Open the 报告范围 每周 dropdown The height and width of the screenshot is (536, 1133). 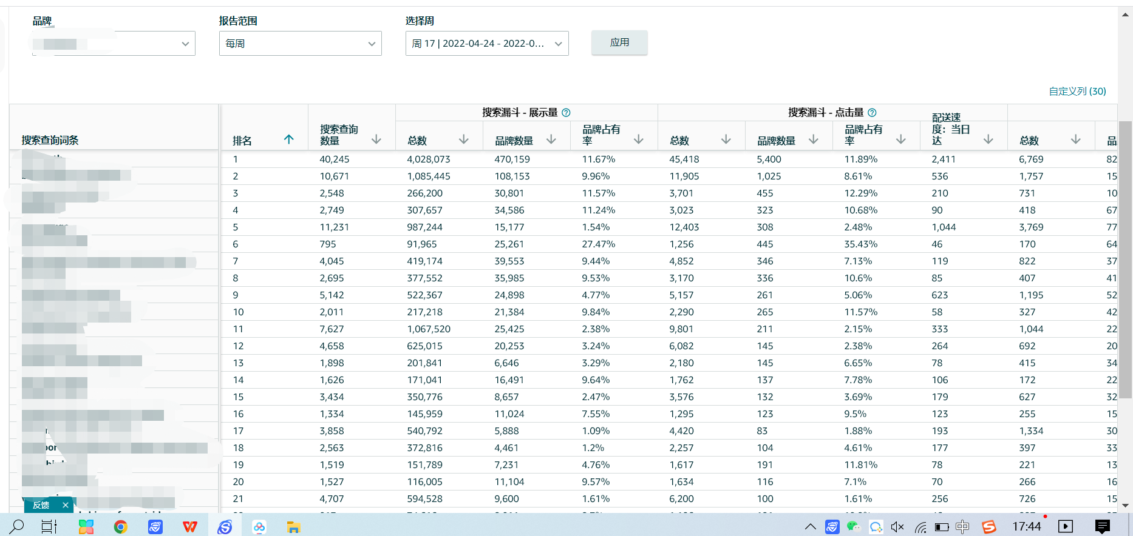pos(301,44)
